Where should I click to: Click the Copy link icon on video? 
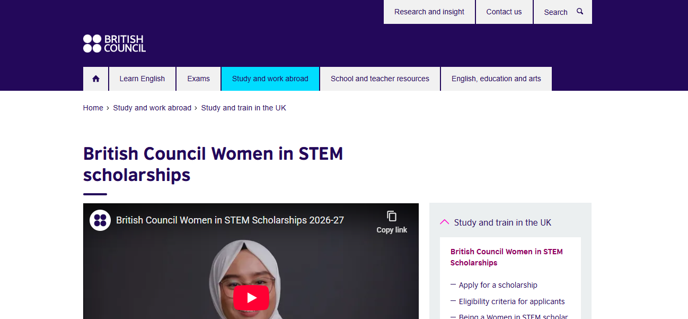[x=392, y=216]
